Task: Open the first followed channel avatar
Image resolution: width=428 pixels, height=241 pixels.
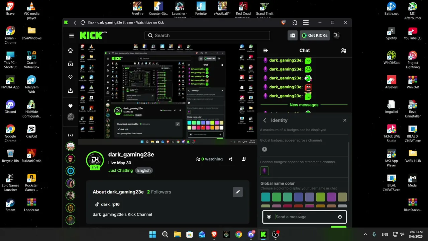Action: pyautogui.click(x=70, y=146)
